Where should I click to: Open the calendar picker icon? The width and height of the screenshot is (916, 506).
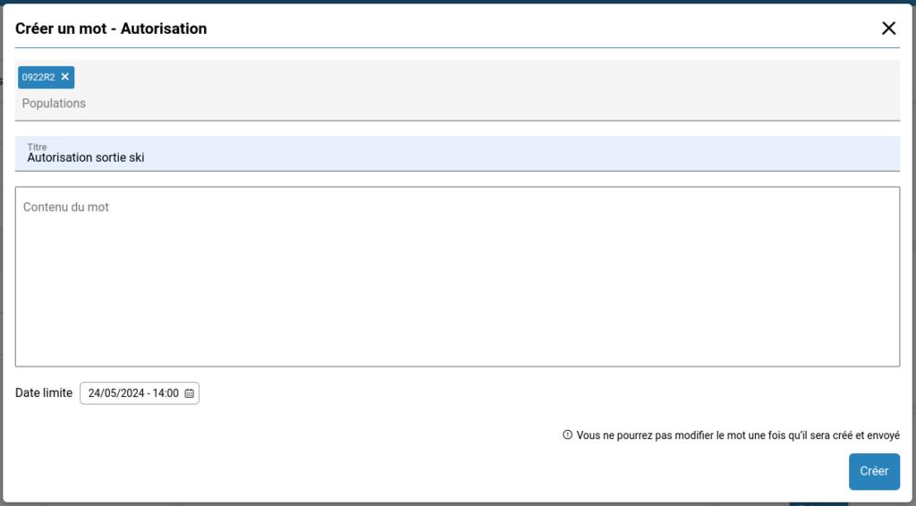tap(189, 393)
